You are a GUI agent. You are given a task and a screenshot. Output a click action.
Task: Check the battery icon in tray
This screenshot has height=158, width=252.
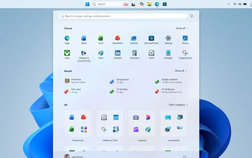coord(245,4)
